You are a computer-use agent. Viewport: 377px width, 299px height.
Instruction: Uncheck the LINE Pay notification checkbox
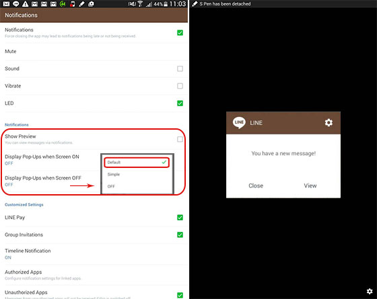pos(180,218)
